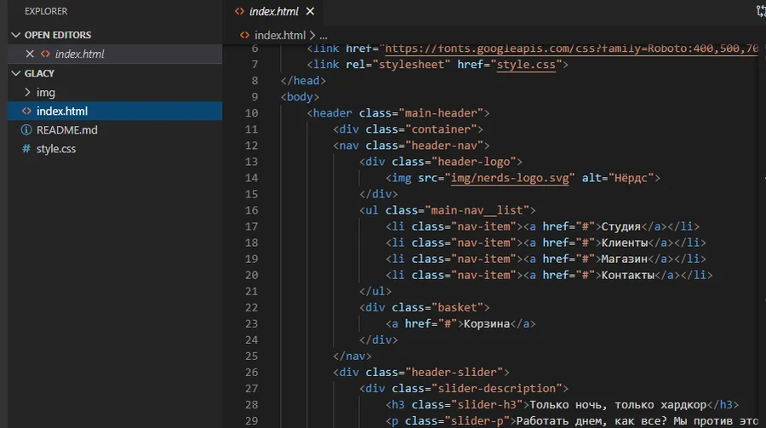Click the Google Fonts URL link
Image resolution: width=766 pixels, height=428 pixels.
572,49
